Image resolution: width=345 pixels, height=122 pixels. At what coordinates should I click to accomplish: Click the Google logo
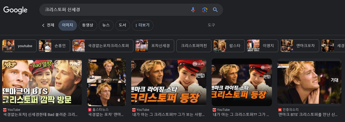tap(15, 10)
